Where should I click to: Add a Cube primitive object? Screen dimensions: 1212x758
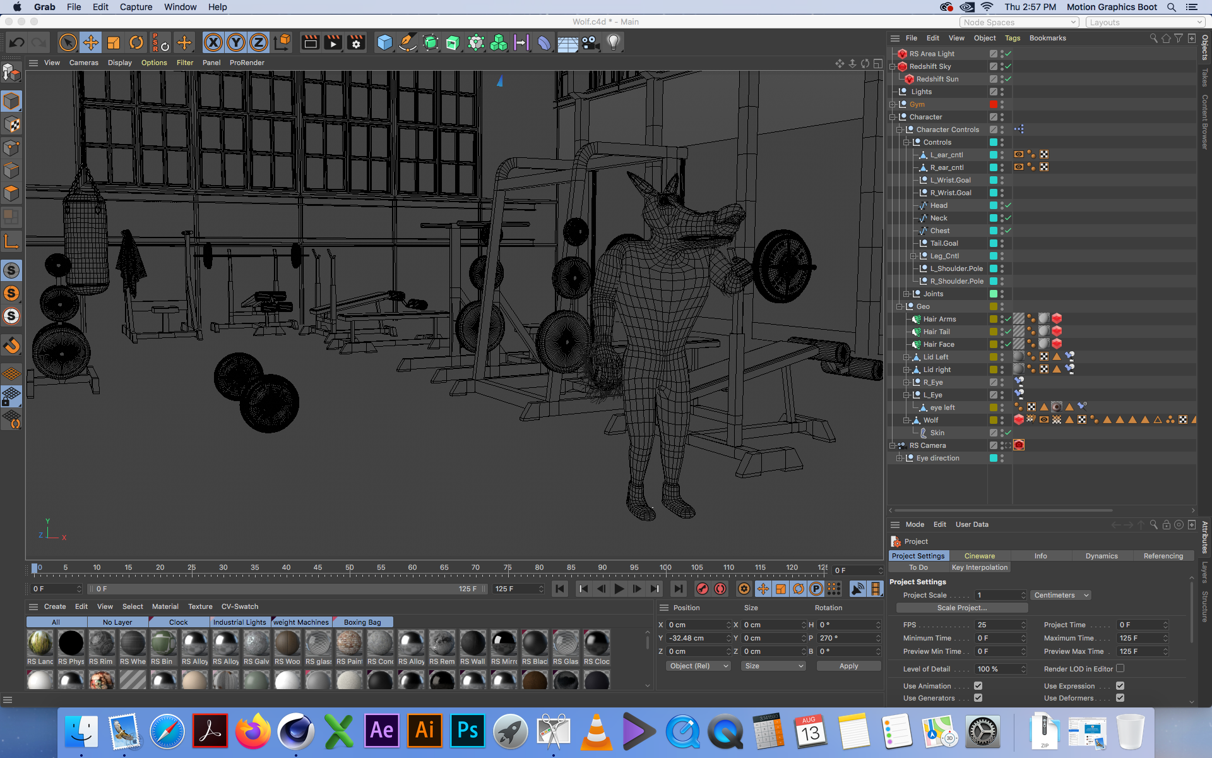pyautogui.click(x=384, y=43)
